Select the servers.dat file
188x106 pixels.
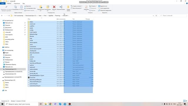(x=60, y=71)
